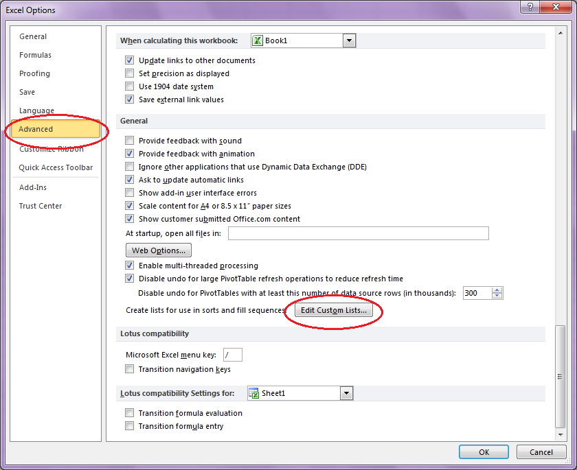Disable "Update links to other documents"

129,60
